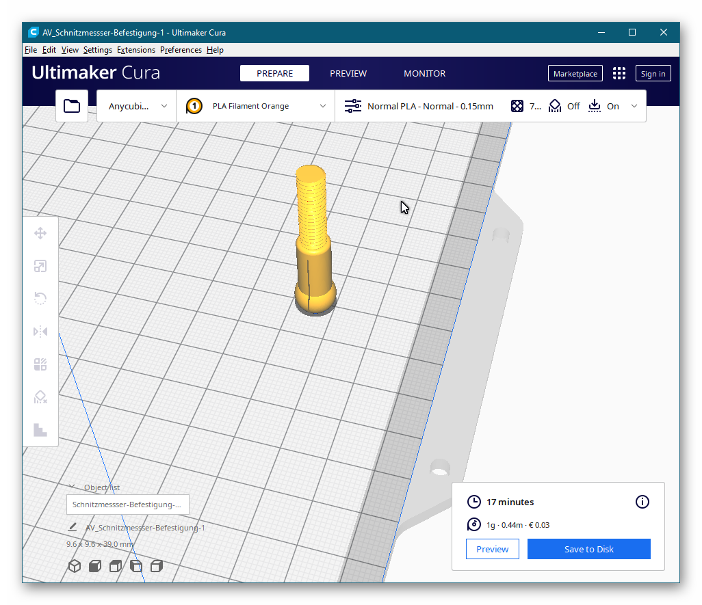Open the Anycubic printer dropdown
The image size is (702, 605).
pos(137,106)
